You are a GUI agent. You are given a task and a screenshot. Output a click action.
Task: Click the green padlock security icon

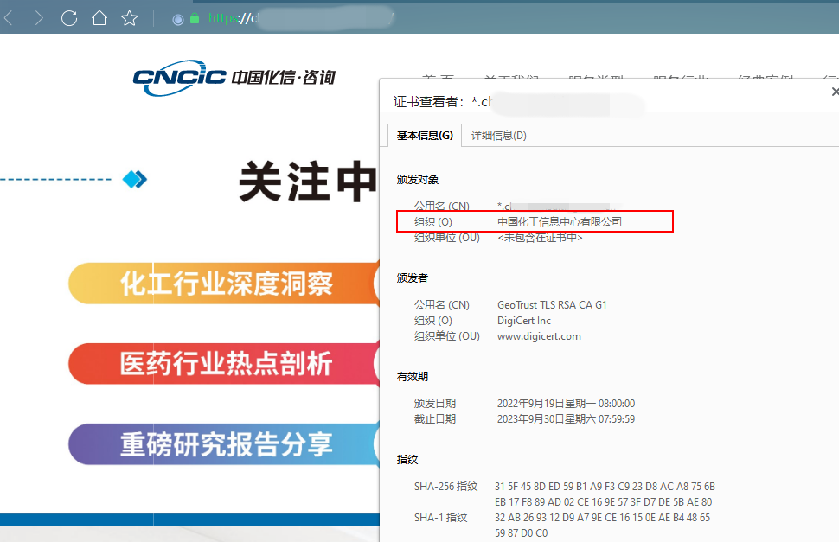(195, 18)
